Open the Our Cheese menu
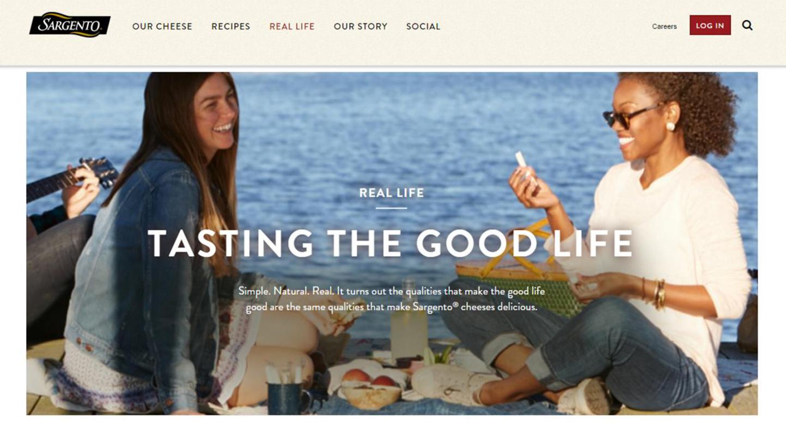 click(x=162, y=26)
